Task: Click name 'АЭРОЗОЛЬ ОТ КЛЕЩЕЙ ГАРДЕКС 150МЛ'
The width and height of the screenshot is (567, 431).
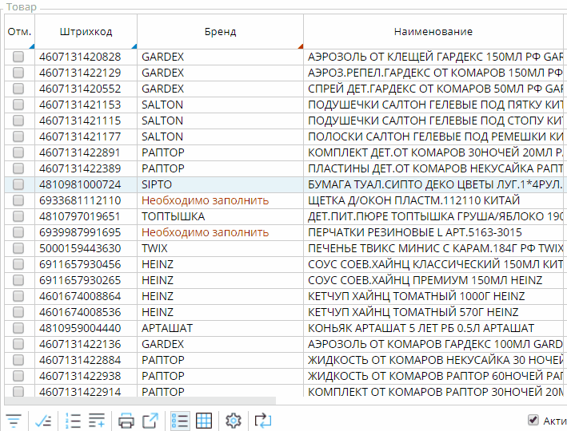Action: pos(415,57)
